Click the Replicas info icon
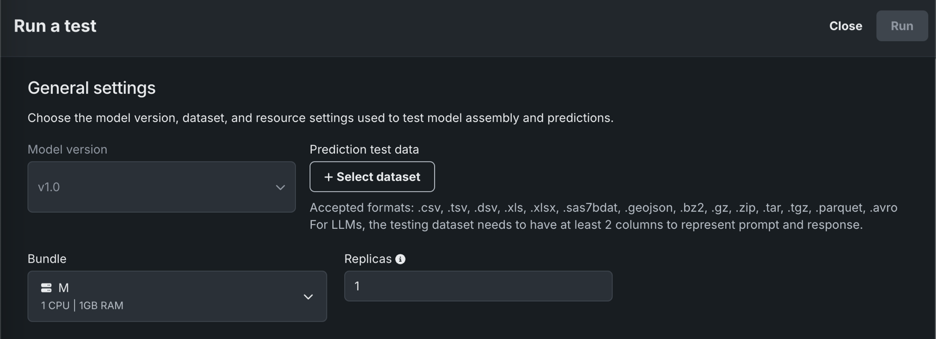936x339 pixels. pos(400,259)
